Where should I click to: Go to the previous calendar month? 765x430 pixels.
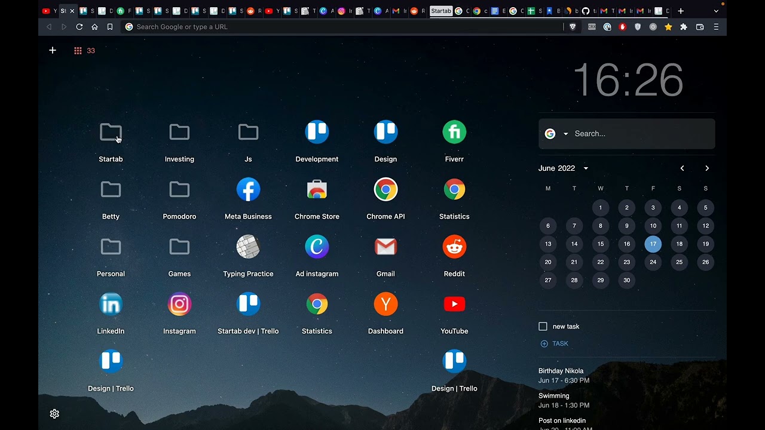682,168
